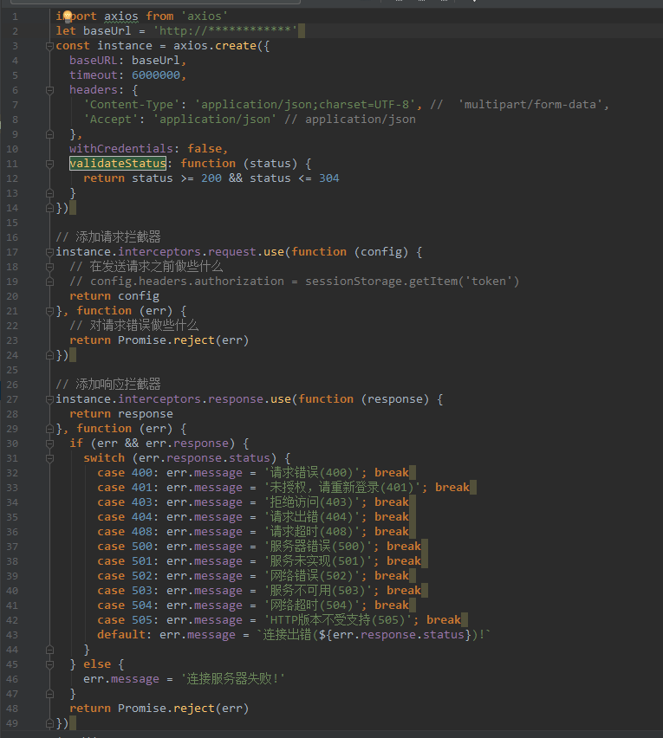Screen dimensions: 663x738
Task: Click 'return response' on line 28
Action: tap(121, 414)
